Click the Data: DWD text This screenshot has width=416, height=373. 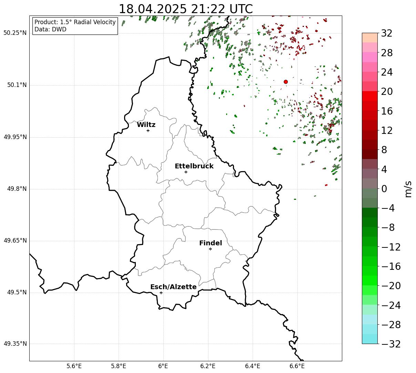[x=50, y=29]
